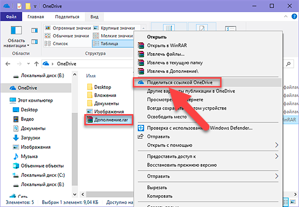Toggle the details pane icon
The height and width of the screenshot is (207, 299).
pyautogui.click(x=34, y=41)
